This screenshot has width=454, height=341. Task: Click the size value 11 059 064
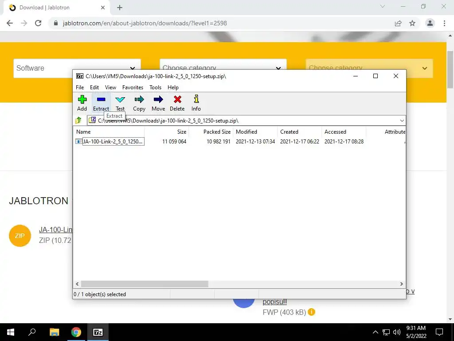174,142
